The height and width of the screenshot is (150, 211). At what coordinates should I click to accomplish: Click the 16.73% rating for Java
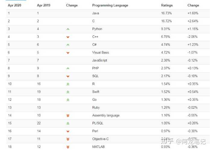point(166,13)
